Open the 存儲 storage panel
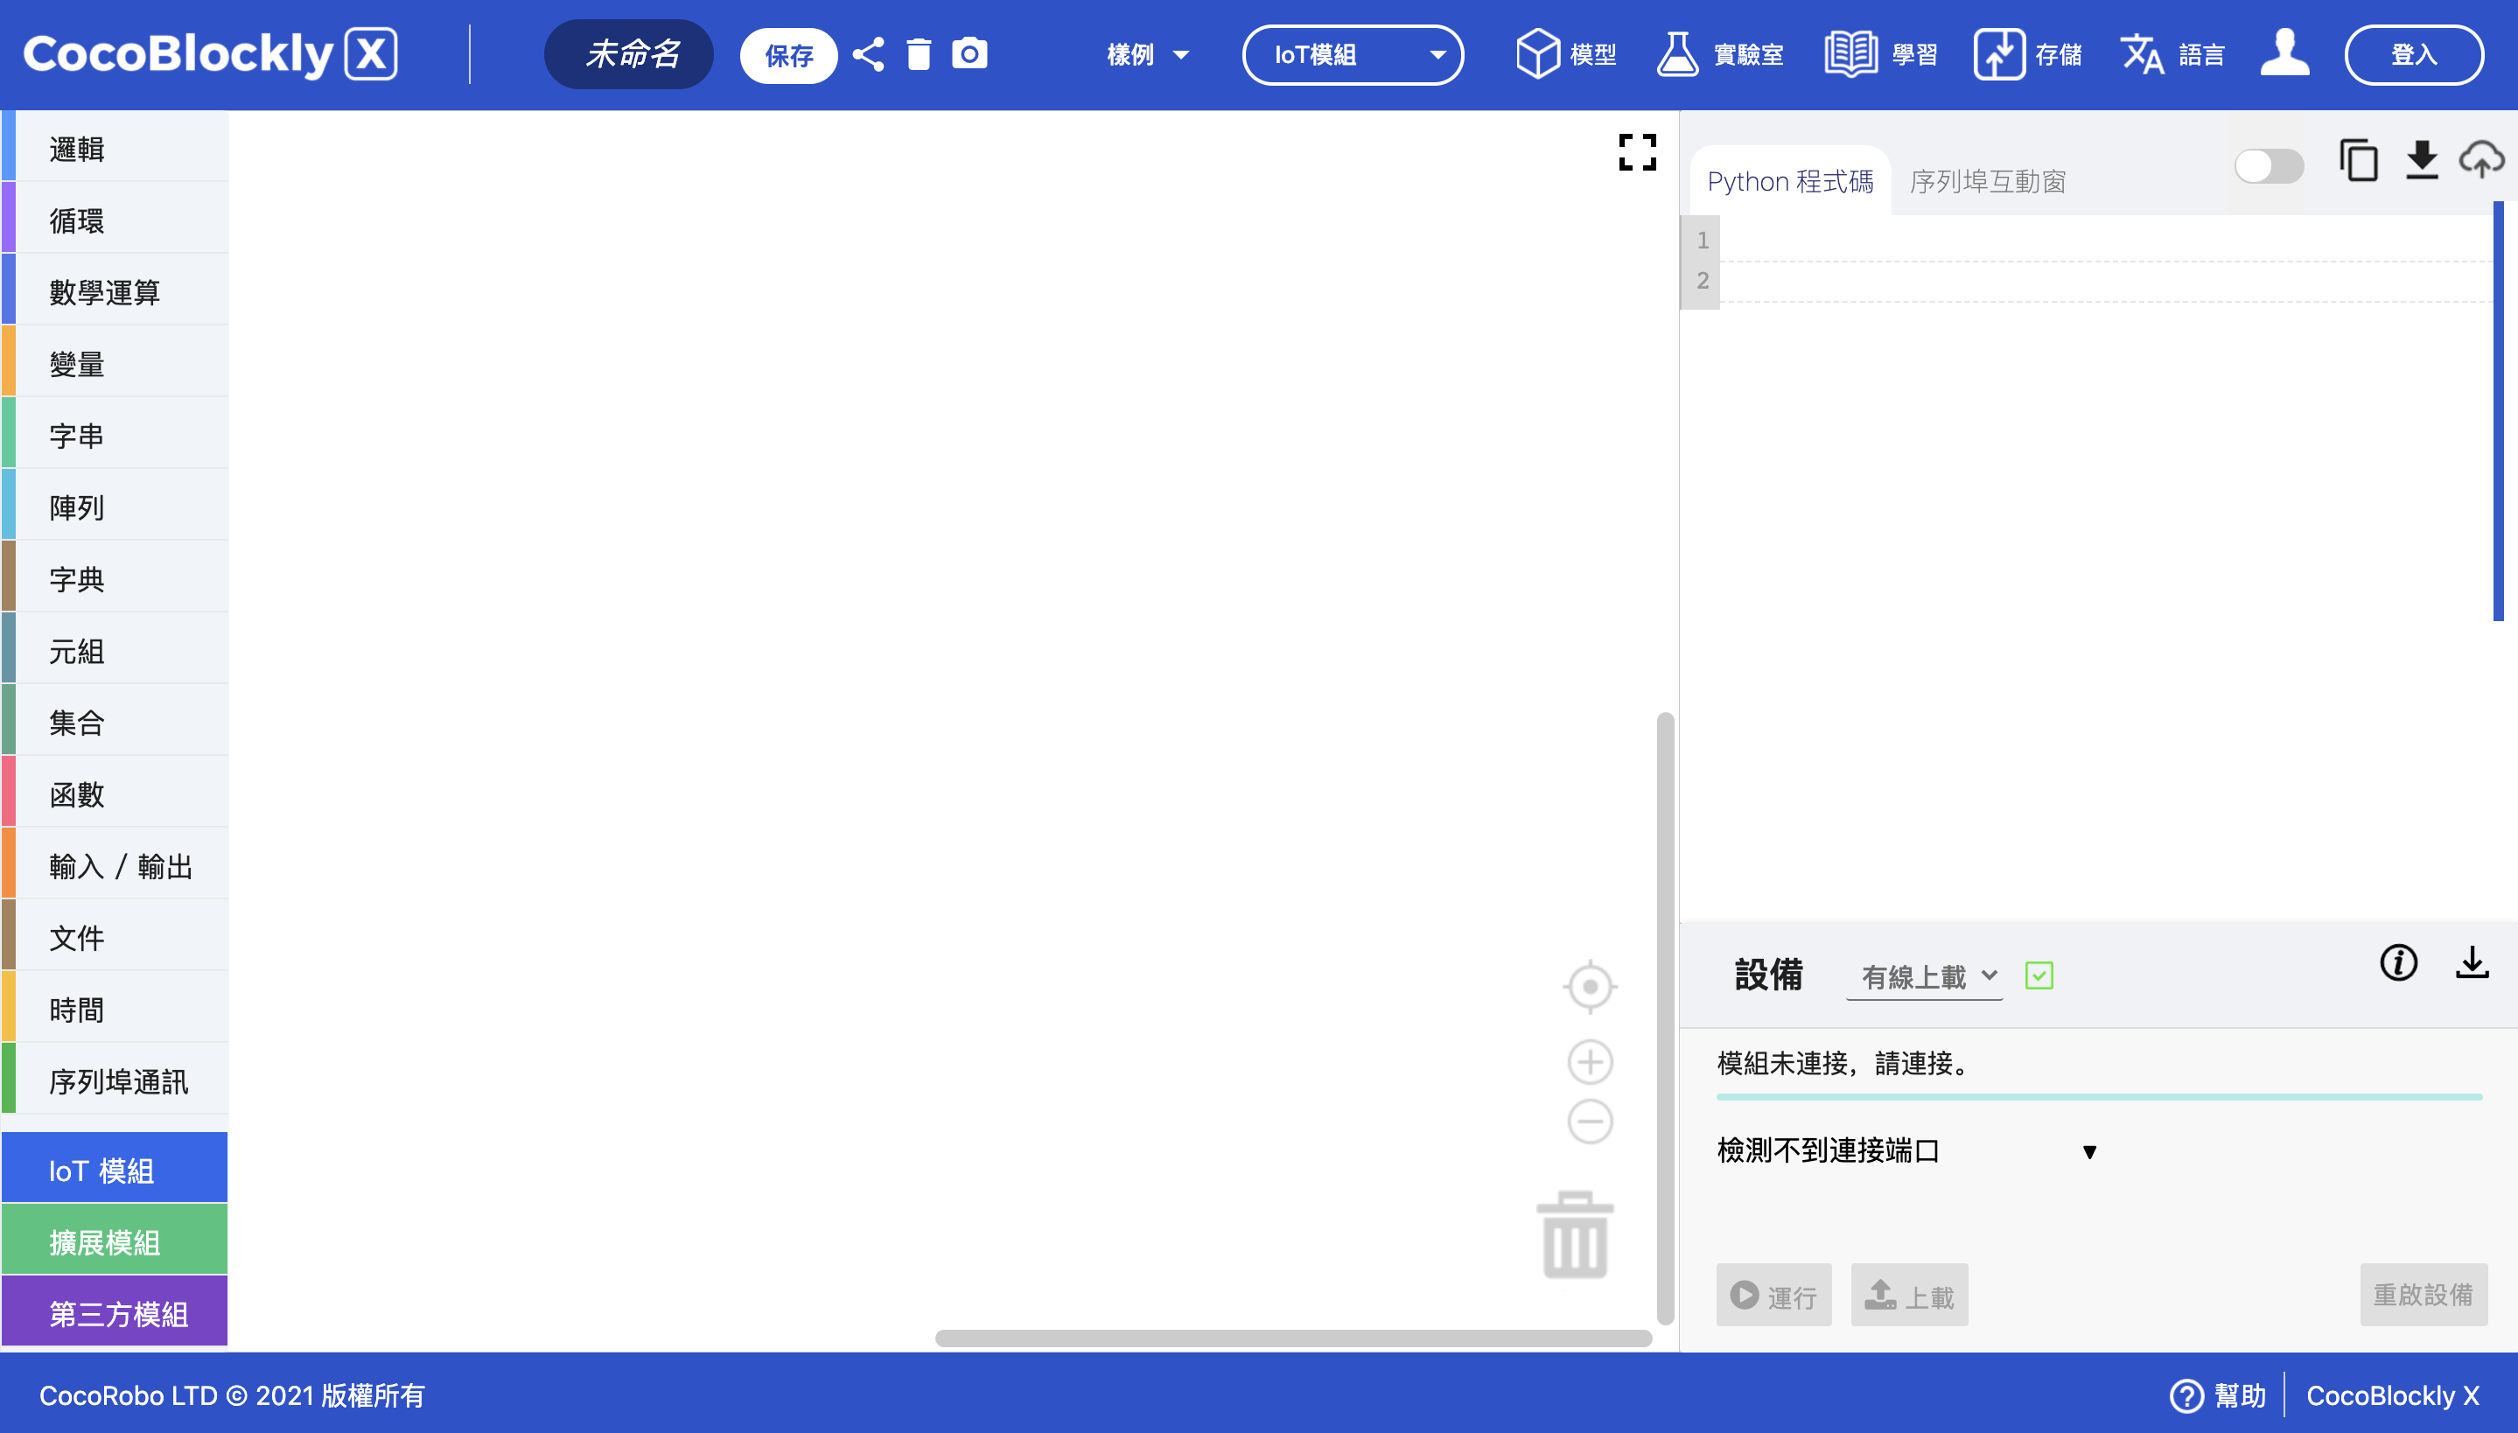The image size is (2518, 1433). (2029, 54)
